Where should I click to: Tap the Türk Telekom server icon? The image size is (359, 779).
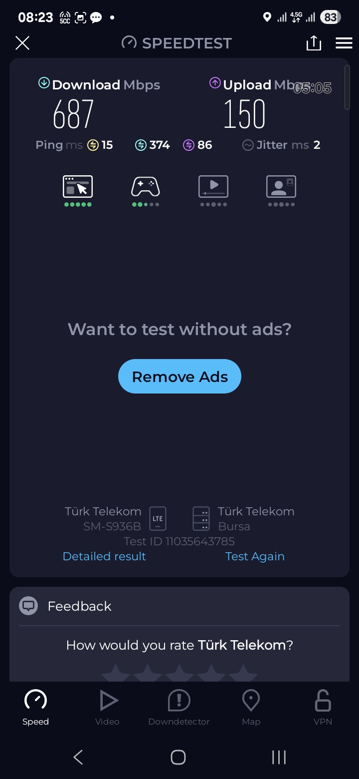[x=201, y=518]
